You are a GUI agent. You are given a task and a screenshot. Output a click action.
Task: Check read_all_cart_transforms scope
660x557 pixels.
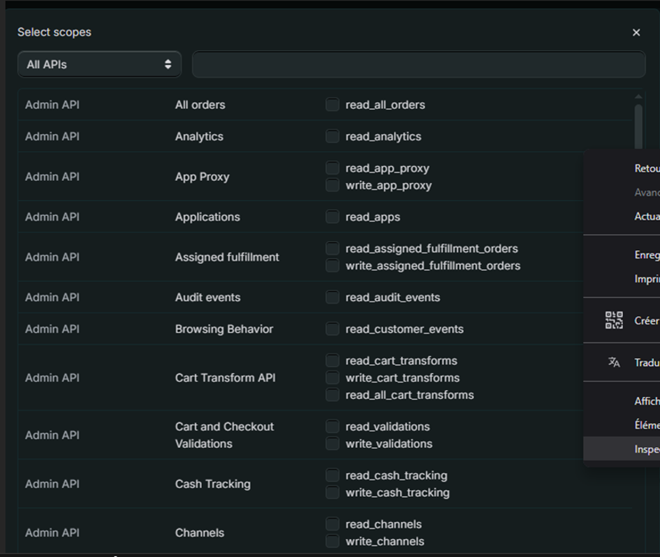332,395
